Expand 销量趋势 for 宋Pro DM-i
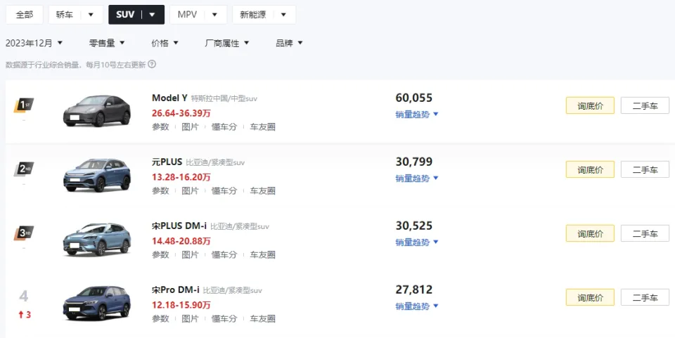The width and height of the screenshot is (675, 338). point(417,306)
